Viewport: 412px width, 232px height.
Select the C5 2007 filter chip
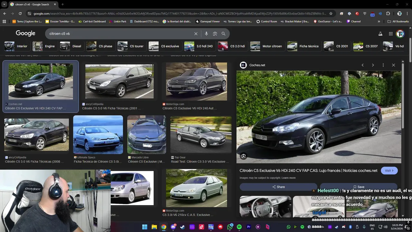pyautogui.click(x=366, y=46)
